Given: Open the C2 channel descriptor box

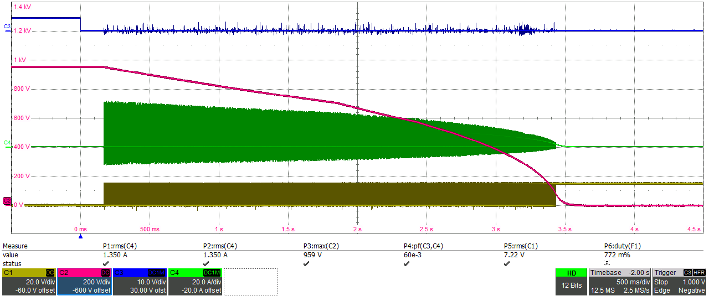Looking at the screenshot, I should (x=84, y=282).
